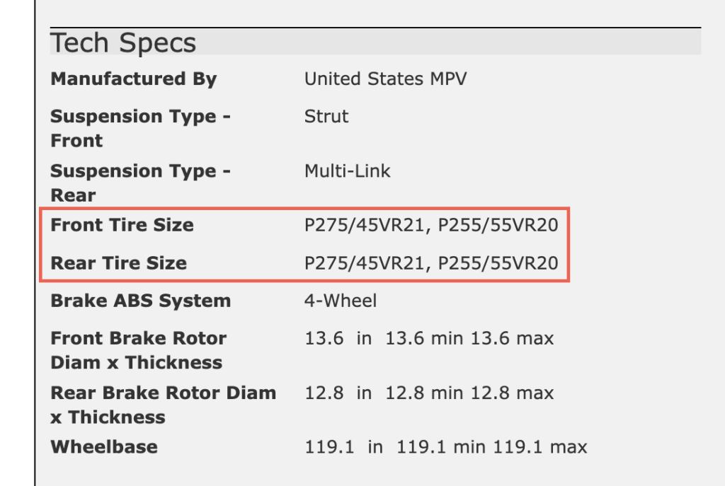The width and height of the screenshot is (725, 486).
Task: Select the Brake ABS System label
Action: click(141, 301)
